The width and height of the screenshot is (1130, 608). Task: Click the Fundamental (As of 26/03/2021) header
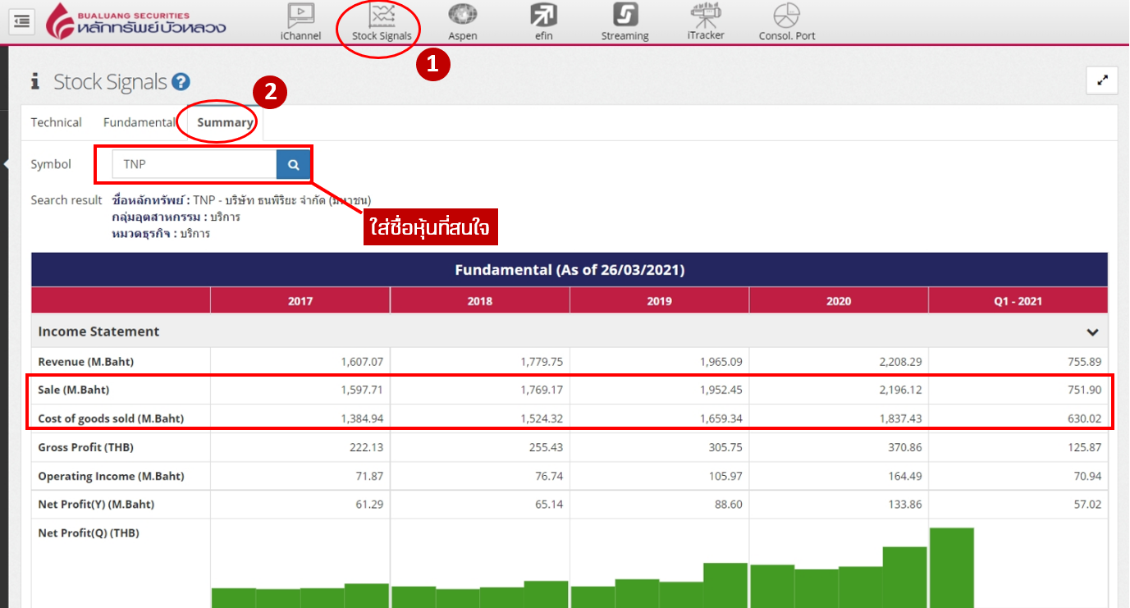click(x=570, y=269)
